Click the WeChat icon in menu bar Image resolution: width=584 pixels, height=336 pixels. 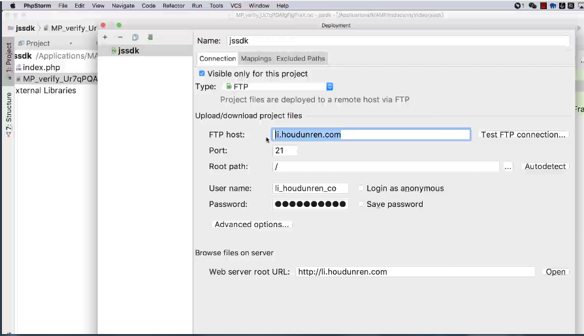coord(532,6)
